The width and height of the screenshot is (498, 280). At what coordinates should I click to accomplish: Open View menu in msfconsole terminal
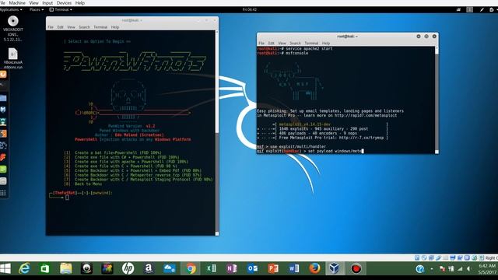282,44
